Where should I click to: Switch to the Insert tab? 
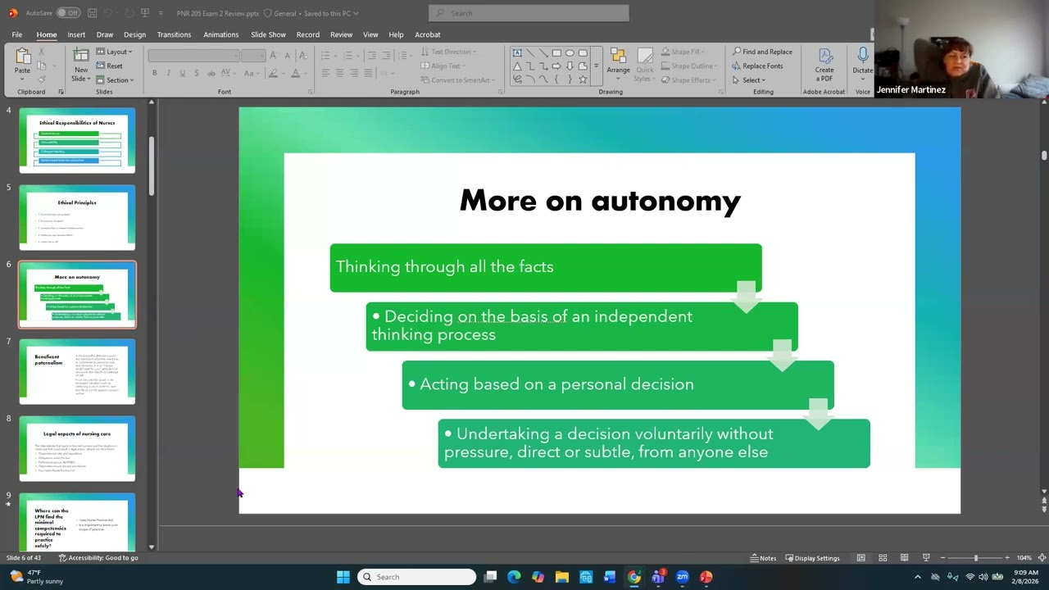[76, 34]
